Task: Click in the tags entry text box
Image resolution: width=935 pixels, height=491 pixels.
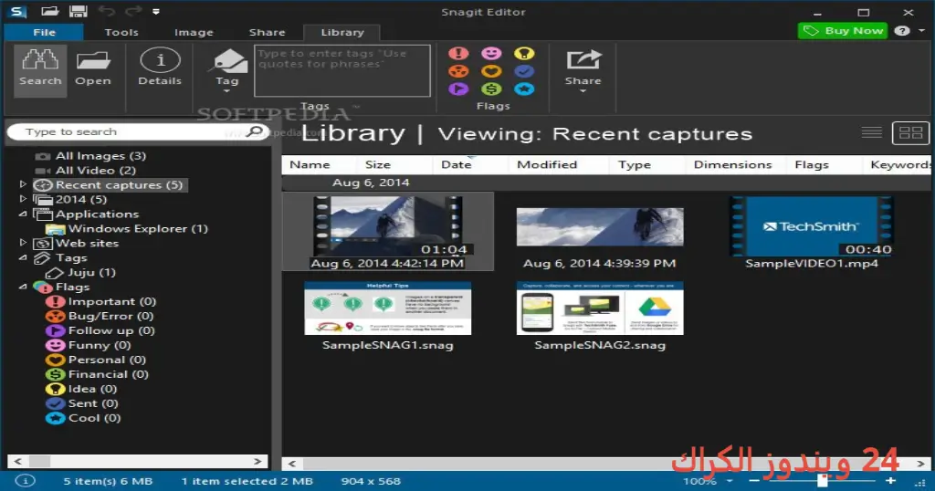Action: pos(342,70)
